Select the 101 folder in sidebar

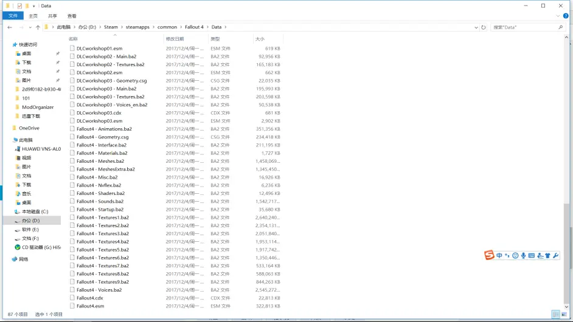(x=26, y=98)
